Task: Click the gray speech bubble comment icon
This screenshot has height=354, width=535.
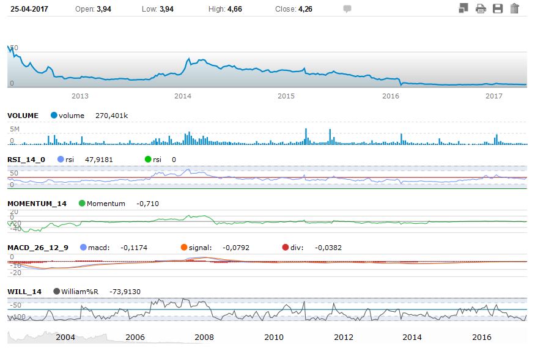Action: pyautogui.click(x=347, y=9)
